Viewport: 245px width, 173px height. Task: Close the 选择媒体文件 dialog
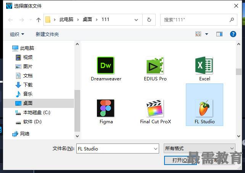236,6
